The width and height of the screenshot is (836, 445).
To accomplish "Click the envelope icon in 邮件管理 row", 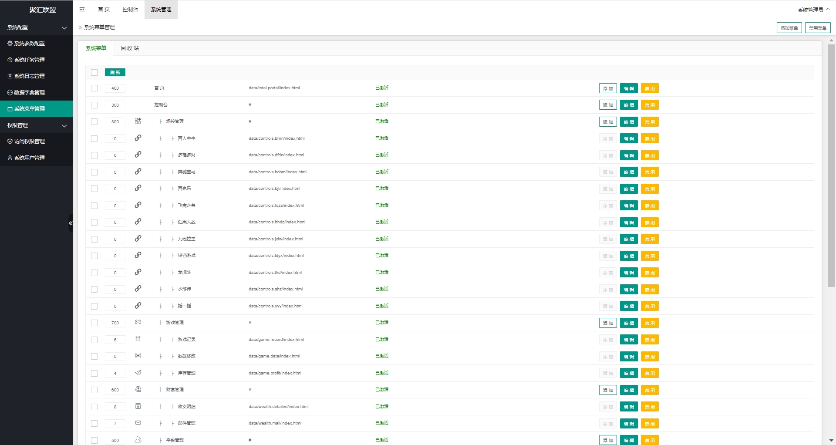I will pos(138,423).
